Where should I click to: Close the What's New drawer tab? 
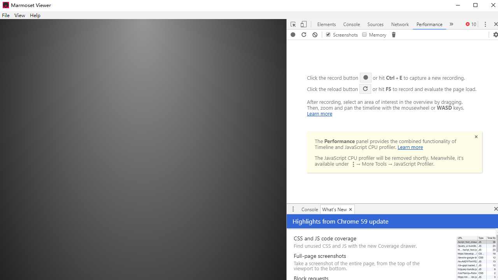tap(350, 209)
